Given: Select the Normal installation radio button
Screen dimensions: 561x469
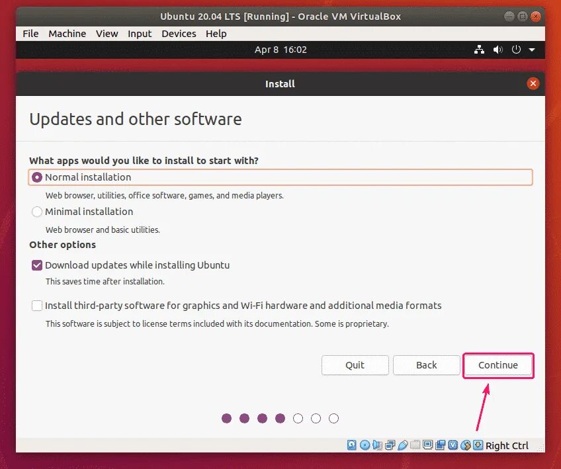Looking at the screenshot, I should coord(37,177).
